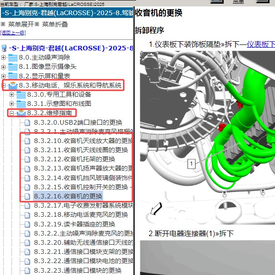The width and height of the screenshot is (275, 275).
Task: Click document icon for 8.3.2.11 收音机天线线圈
Action: coord(27,150)
